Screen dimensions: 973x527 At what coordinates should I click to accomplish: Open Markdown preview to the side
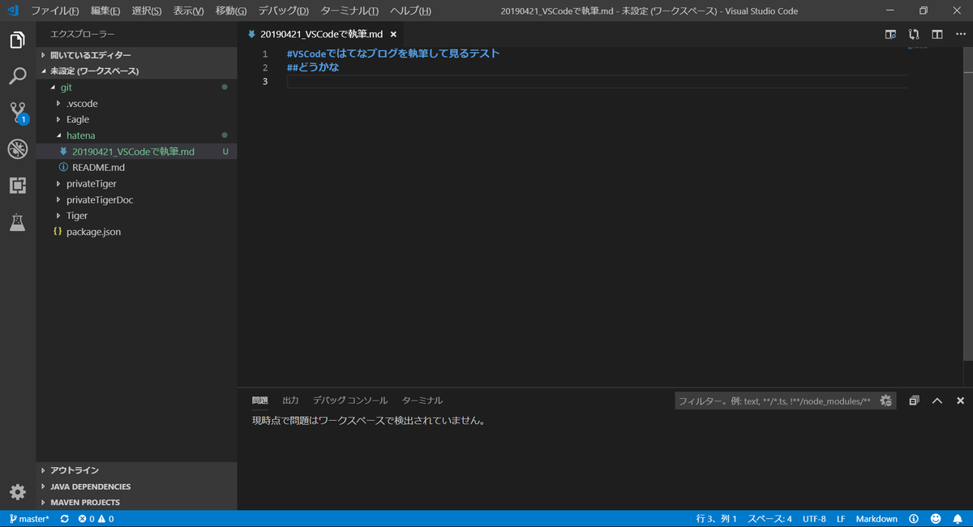890,34
